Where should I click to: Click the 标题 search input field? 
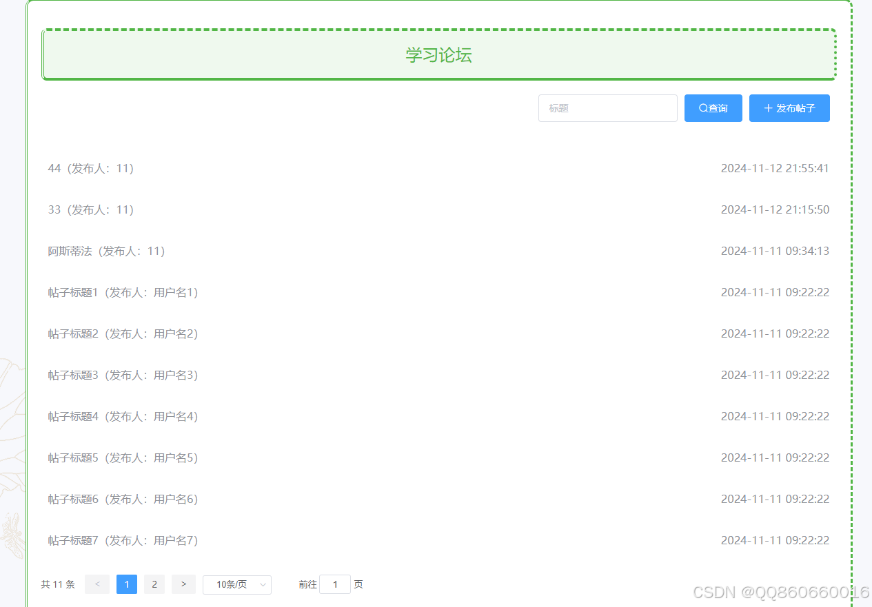tap(607, 108)
